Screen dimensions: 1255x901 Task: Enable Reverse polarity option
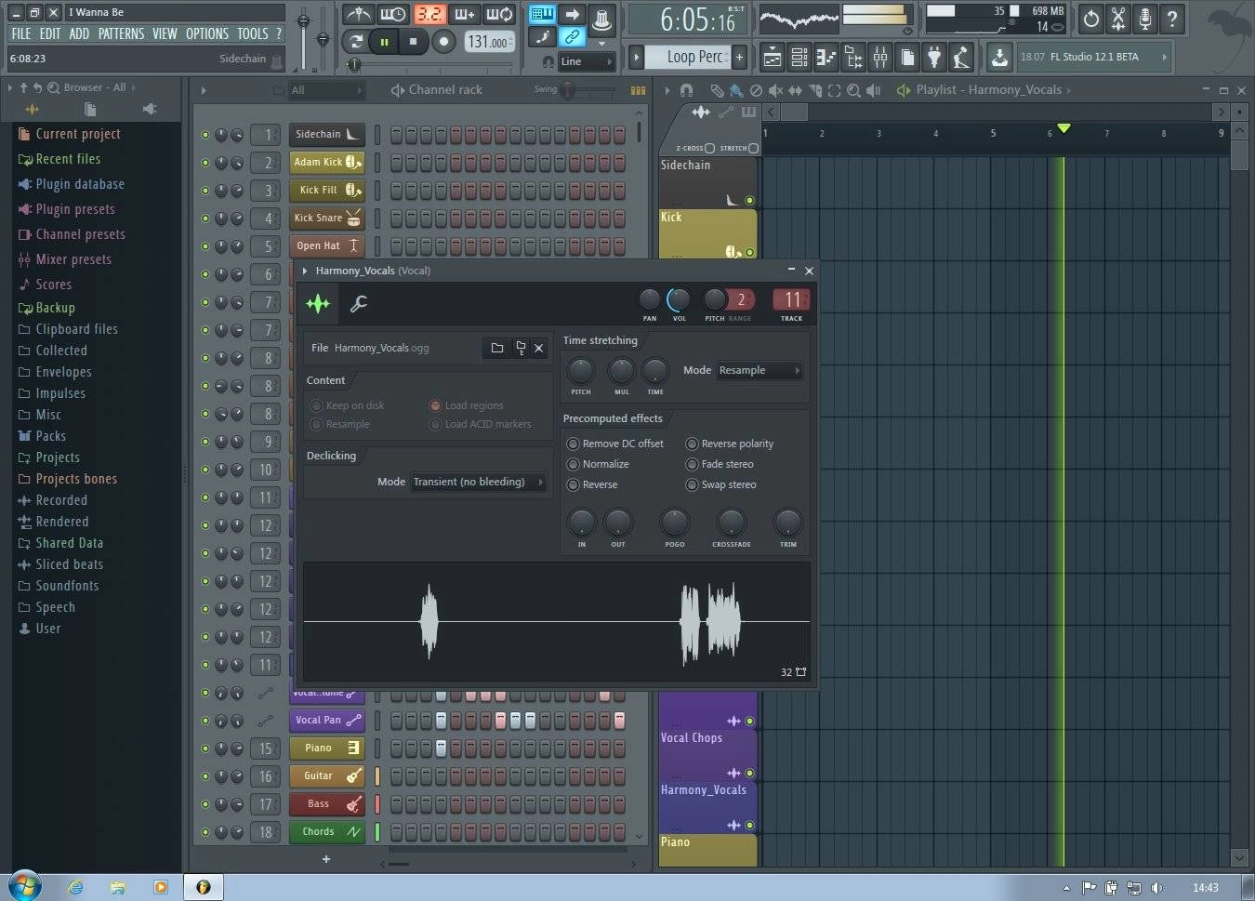(730, 444)
